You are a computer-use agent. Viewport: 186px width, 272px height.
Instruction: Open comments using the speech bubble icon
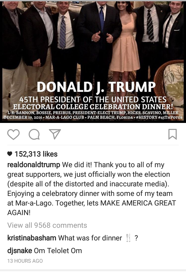click(x=34, y=134)
